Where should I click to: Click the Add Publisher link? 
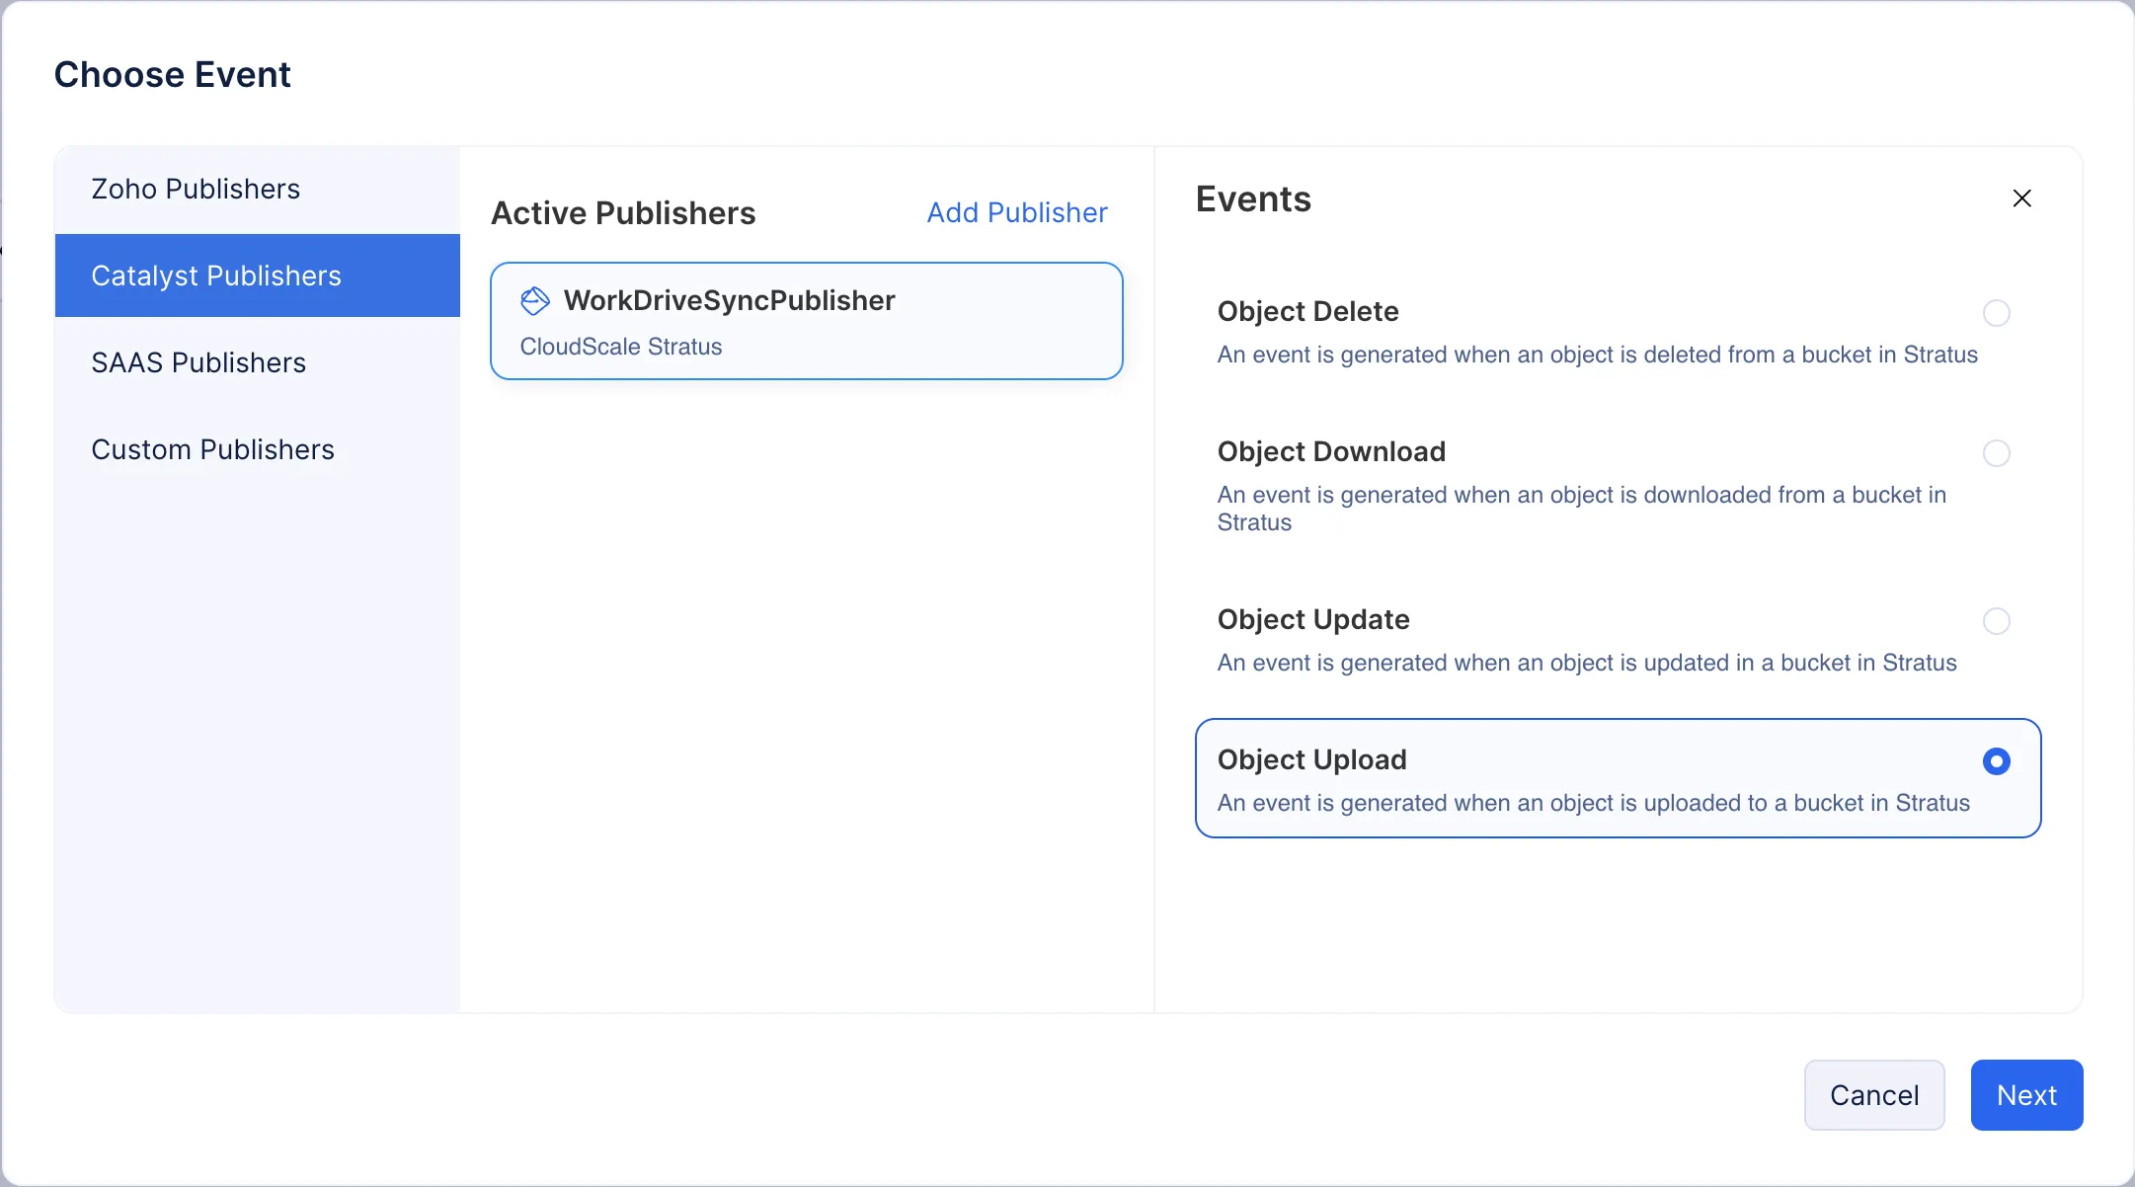pyautogui.click(x=1016, y=212)
